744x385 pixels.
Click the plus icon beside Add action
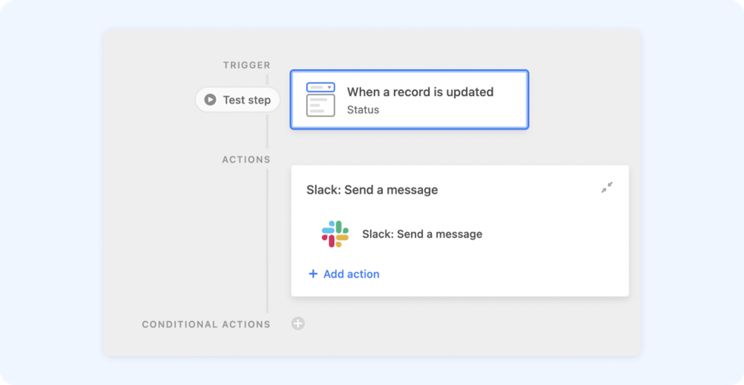[313, 274]
